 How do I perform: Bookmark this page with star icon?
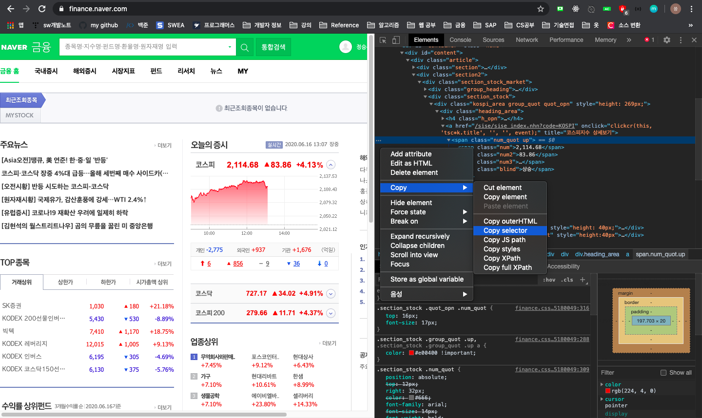point(540,9)
